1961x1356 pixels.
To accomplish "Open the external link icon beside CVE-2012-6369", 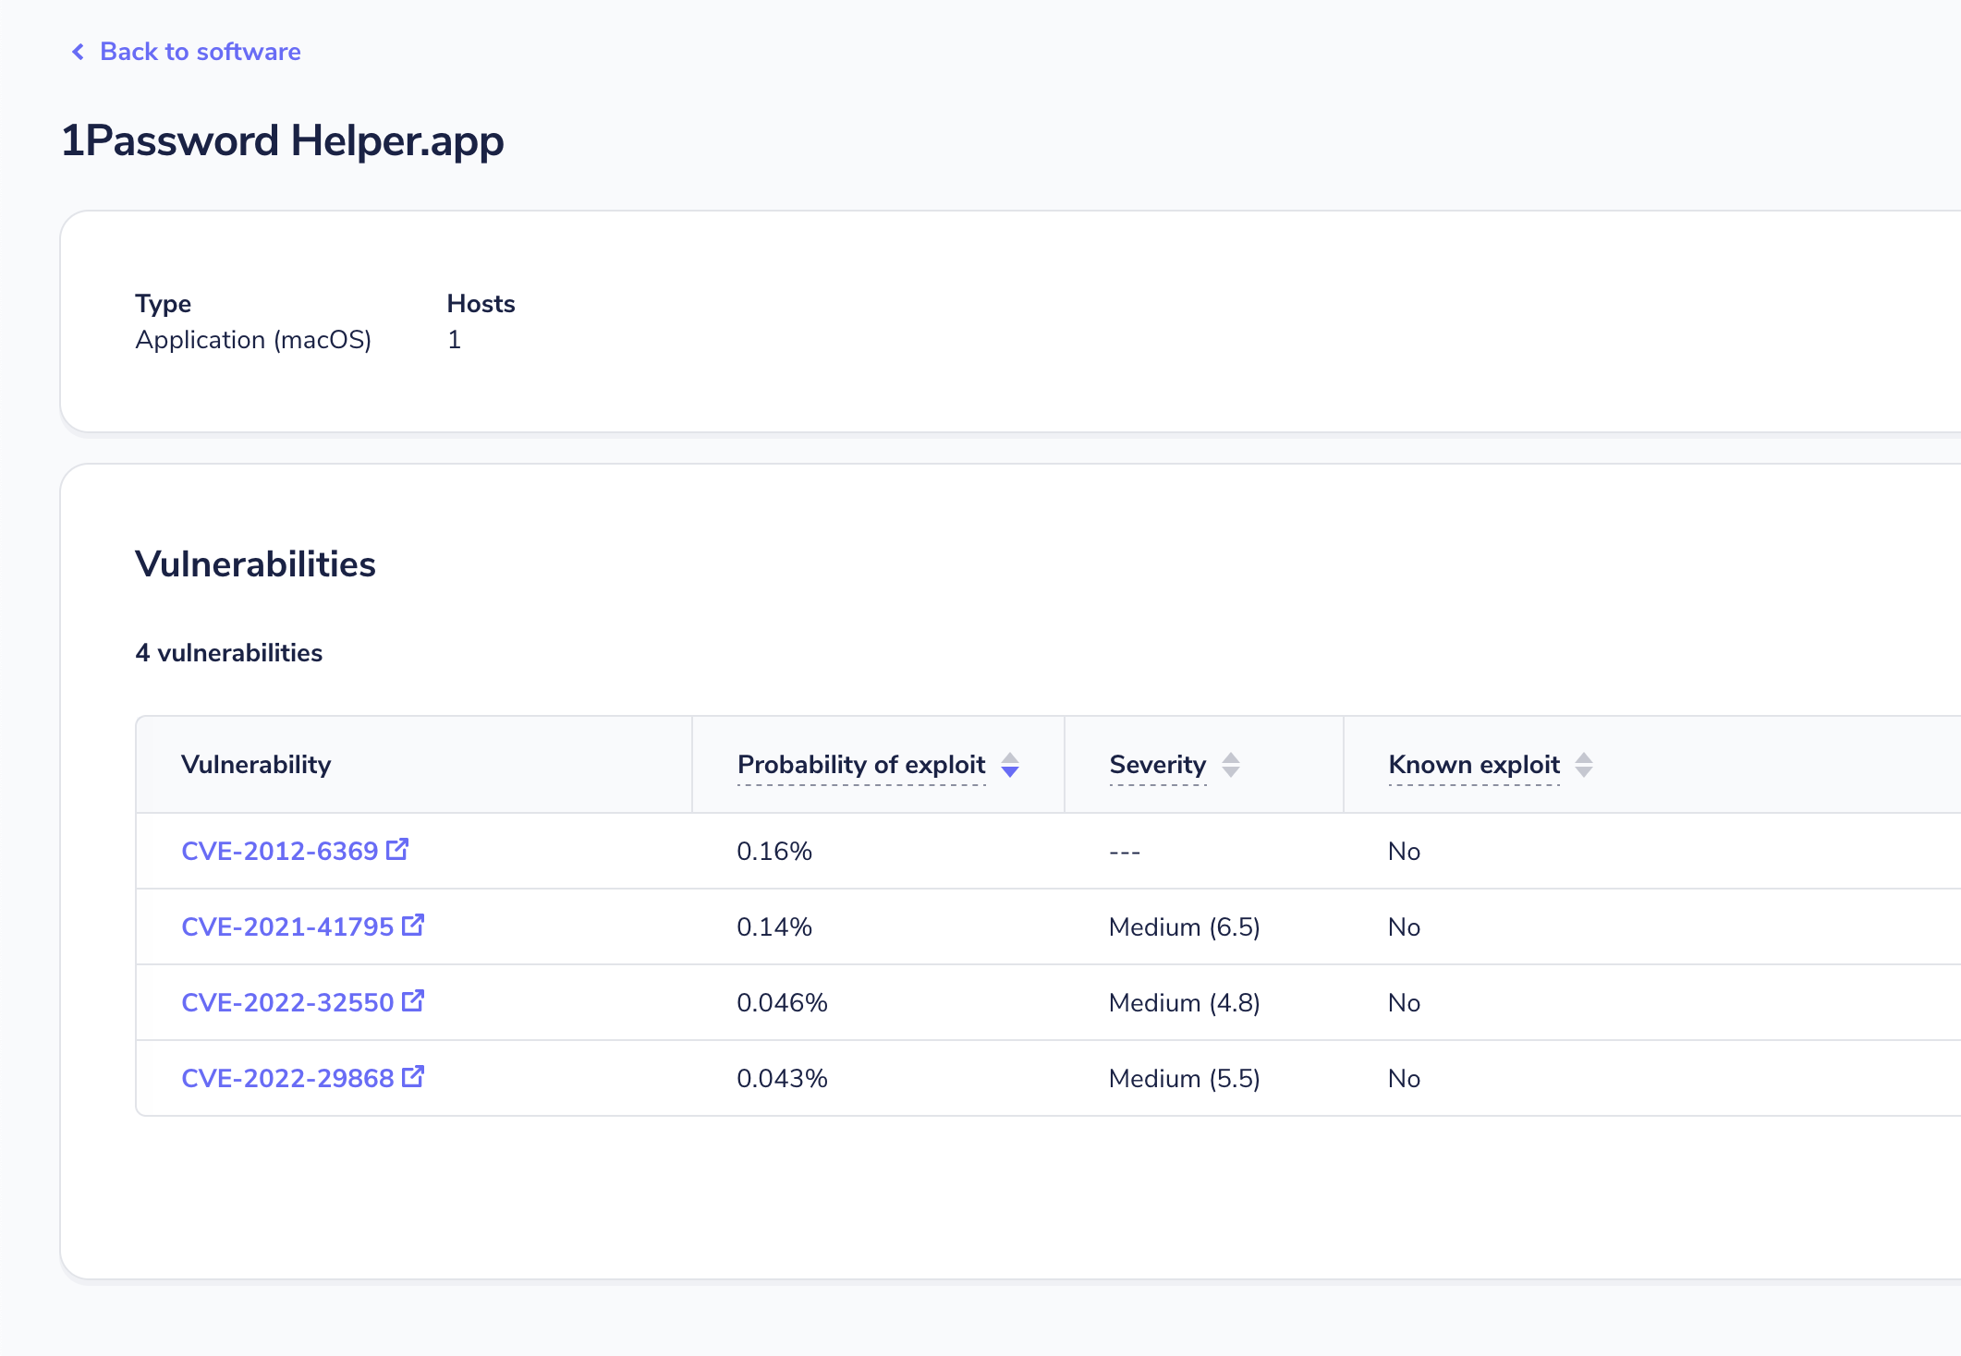I will pyautogui.click(x=397, y=849).
